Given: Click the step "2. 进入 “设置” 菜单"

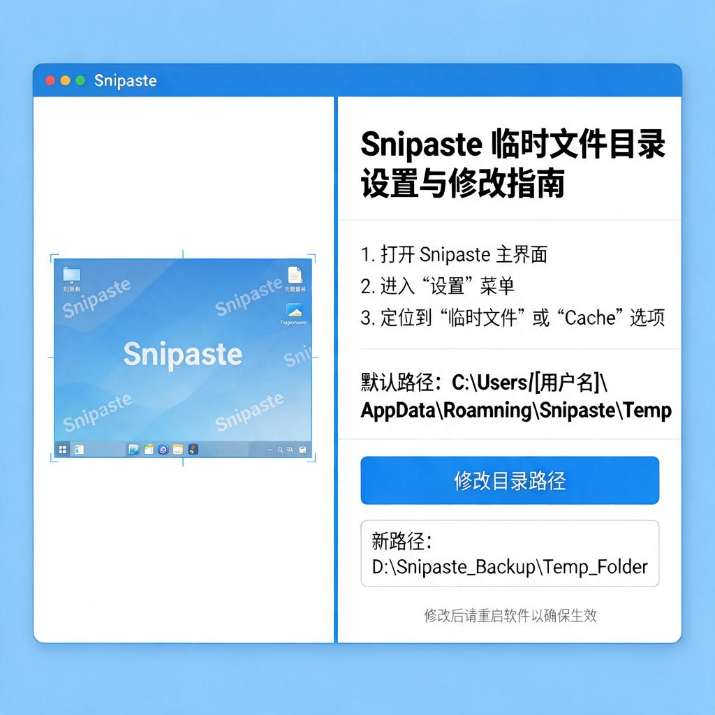Looking at the screenshot, I should (x=437, y=286).
